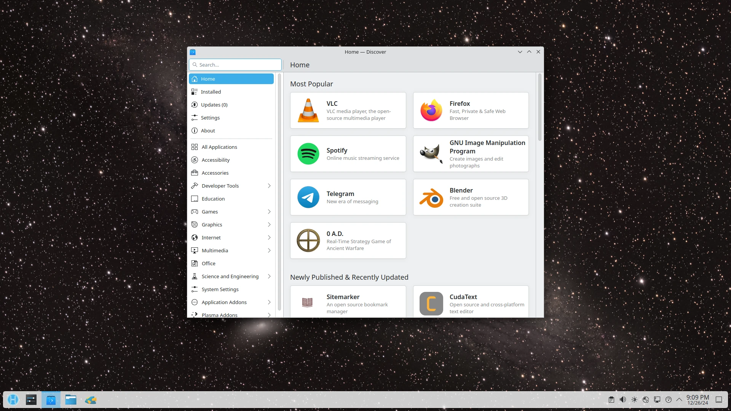Viewport: 731px width, 411px height.
Task: Click the About info icon
Action: coord(195,131)
